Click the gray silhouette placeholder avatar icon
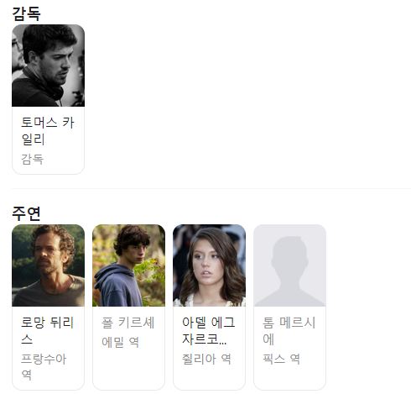411x394 pixels. pos(289,265)
